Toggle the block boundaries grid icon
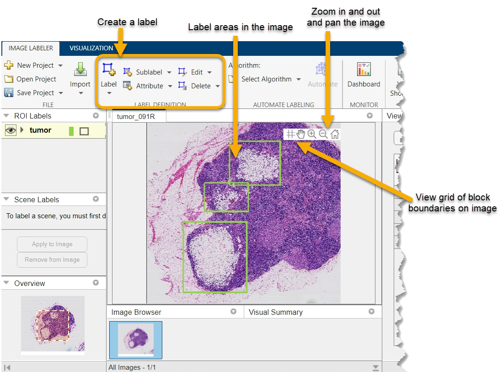Screen dimensions: 503x372 [290, 134]
